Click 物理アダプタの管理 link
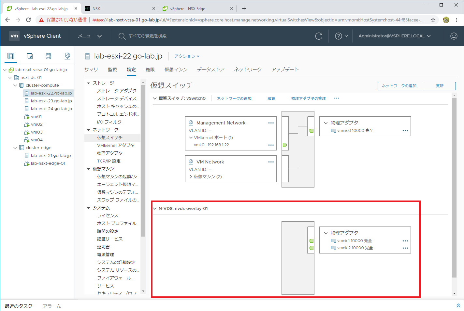 pos(309,98)
